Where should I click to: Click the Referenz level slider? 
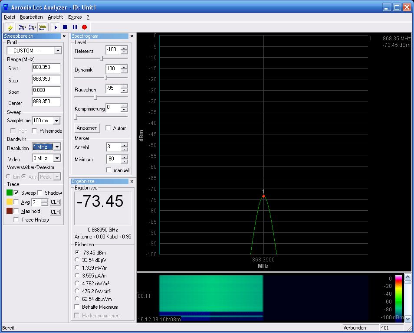102,58
